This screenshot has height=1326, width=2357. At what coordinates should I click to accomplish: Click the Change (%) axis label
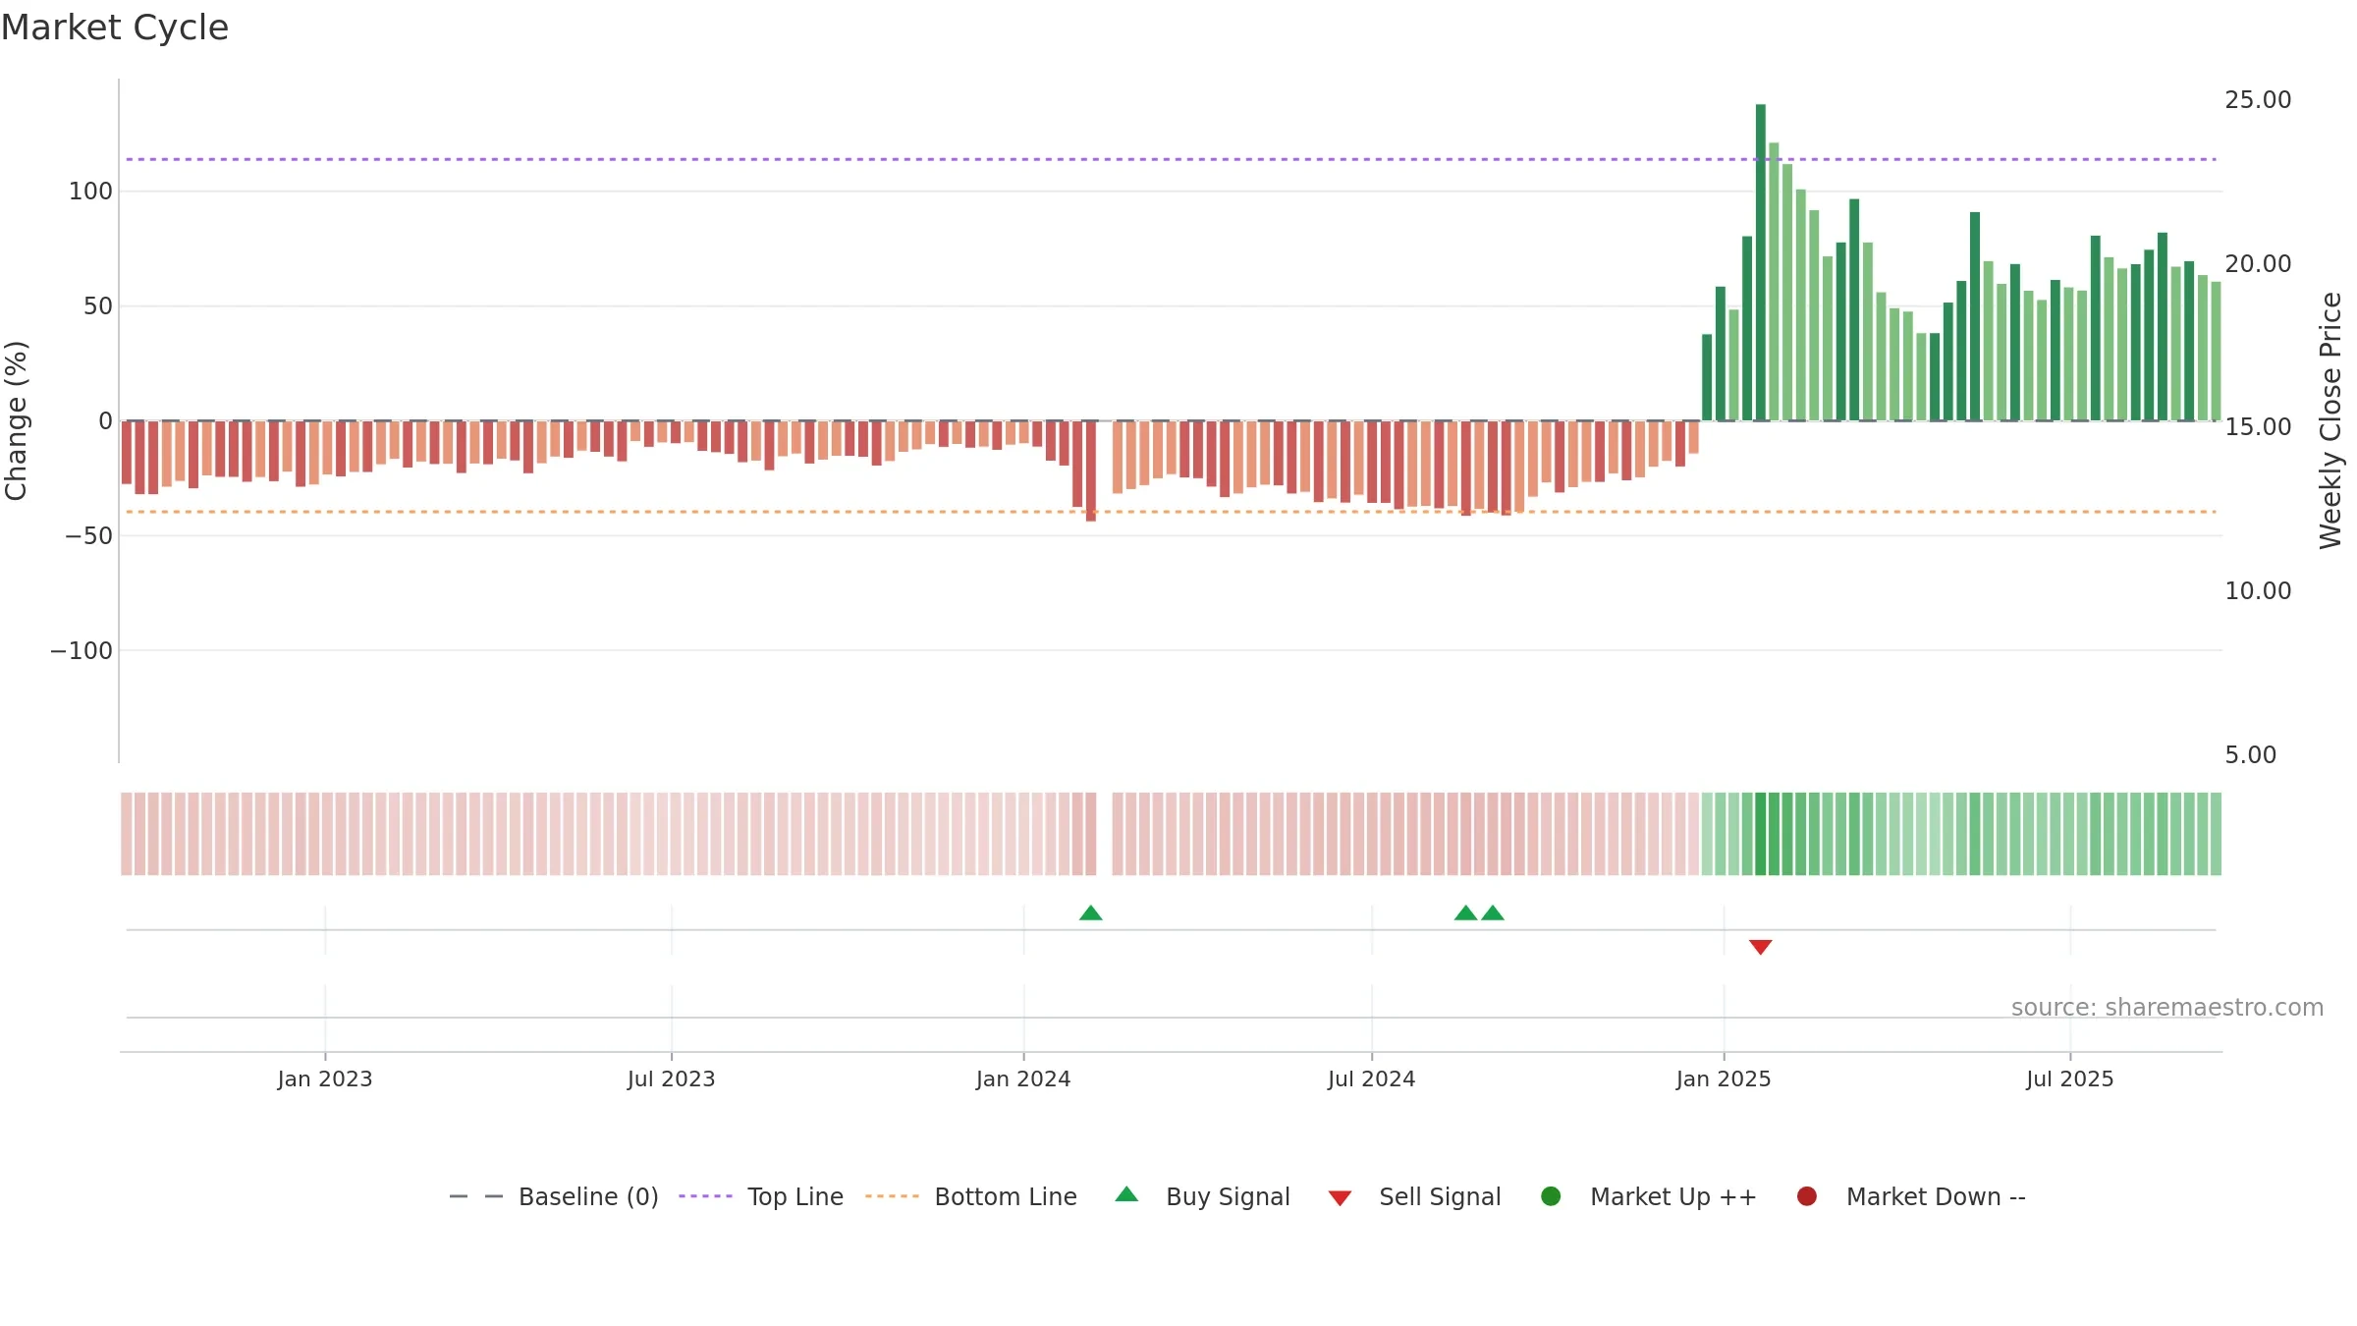(16, 420)
